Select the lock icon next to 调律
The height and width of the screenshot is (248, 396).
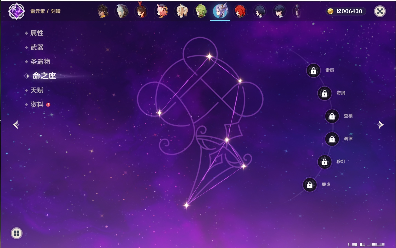point(332,139)
